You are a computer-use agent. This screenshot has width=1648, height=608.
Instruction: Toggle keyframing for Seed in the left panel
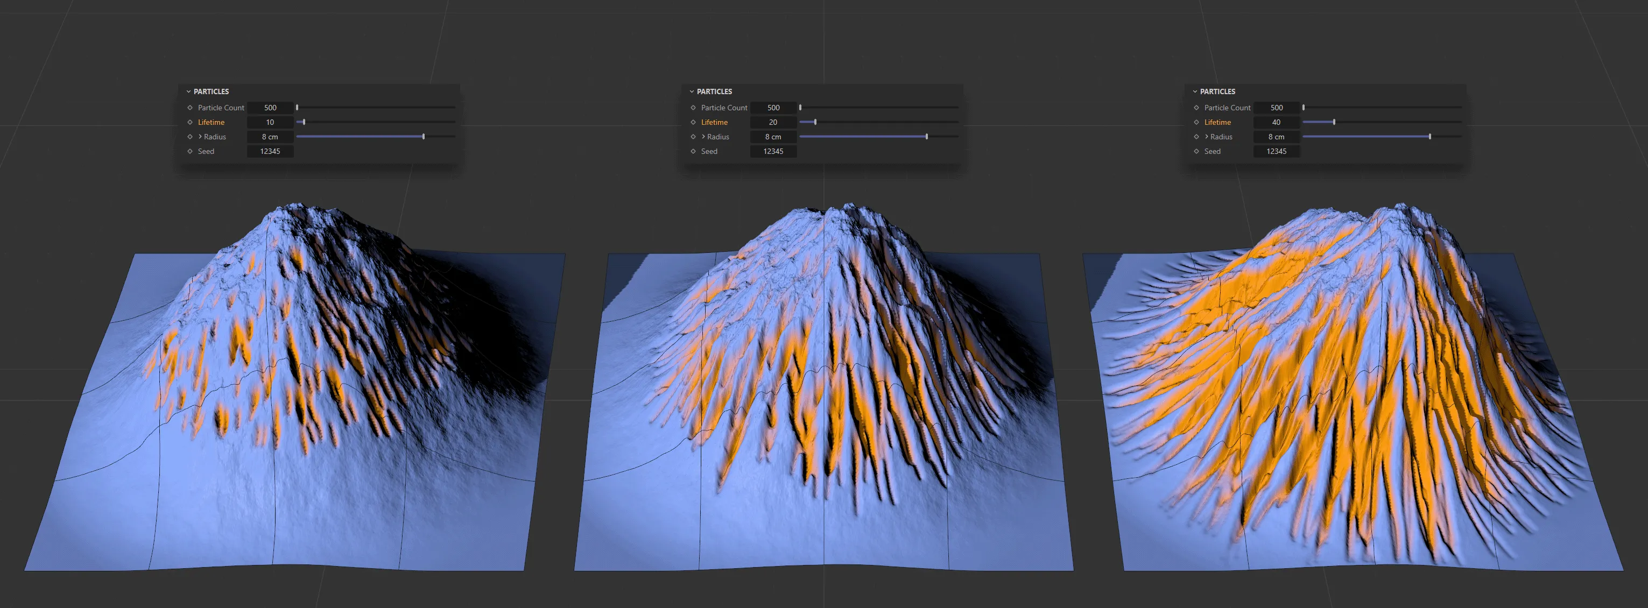pyautogui.click(x=190, y=151)
